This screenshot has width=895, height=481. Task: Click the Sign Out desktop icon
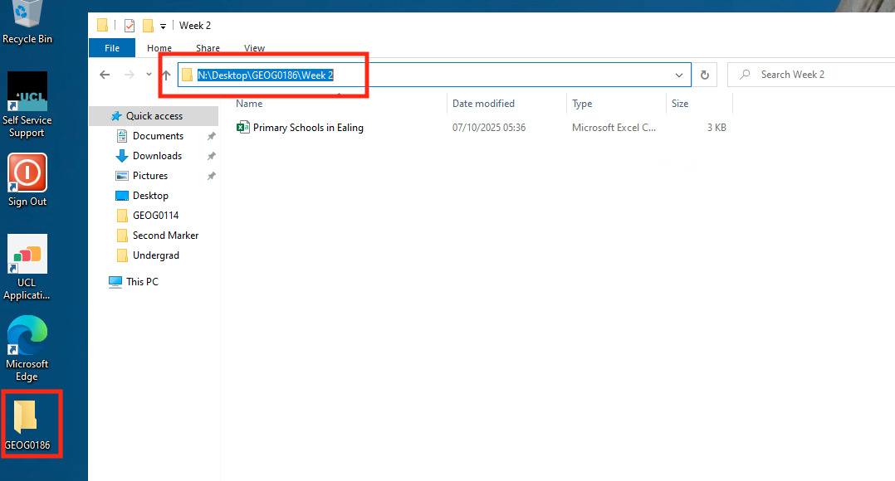(x=27, y=180)
